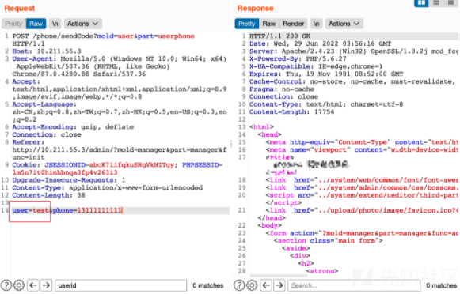Image resolution: width=460 pixels, height=294 pixels.
Task: Go to next match in Request search
Action: tap(46, 285)
